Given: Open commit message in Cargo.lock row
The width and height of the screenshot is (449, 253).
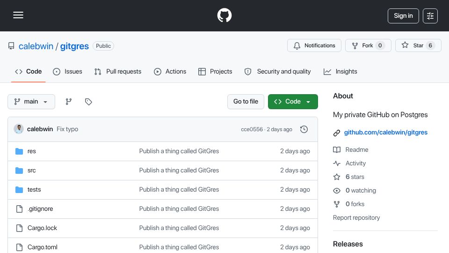Looking at the screenshot, I should pyautogui.click(x=179, y=228).
